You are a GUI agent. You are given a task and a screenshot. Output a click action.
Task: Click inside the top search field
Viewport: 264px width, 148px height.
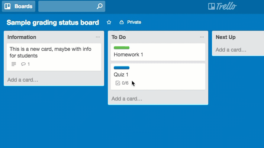point(68,6)
